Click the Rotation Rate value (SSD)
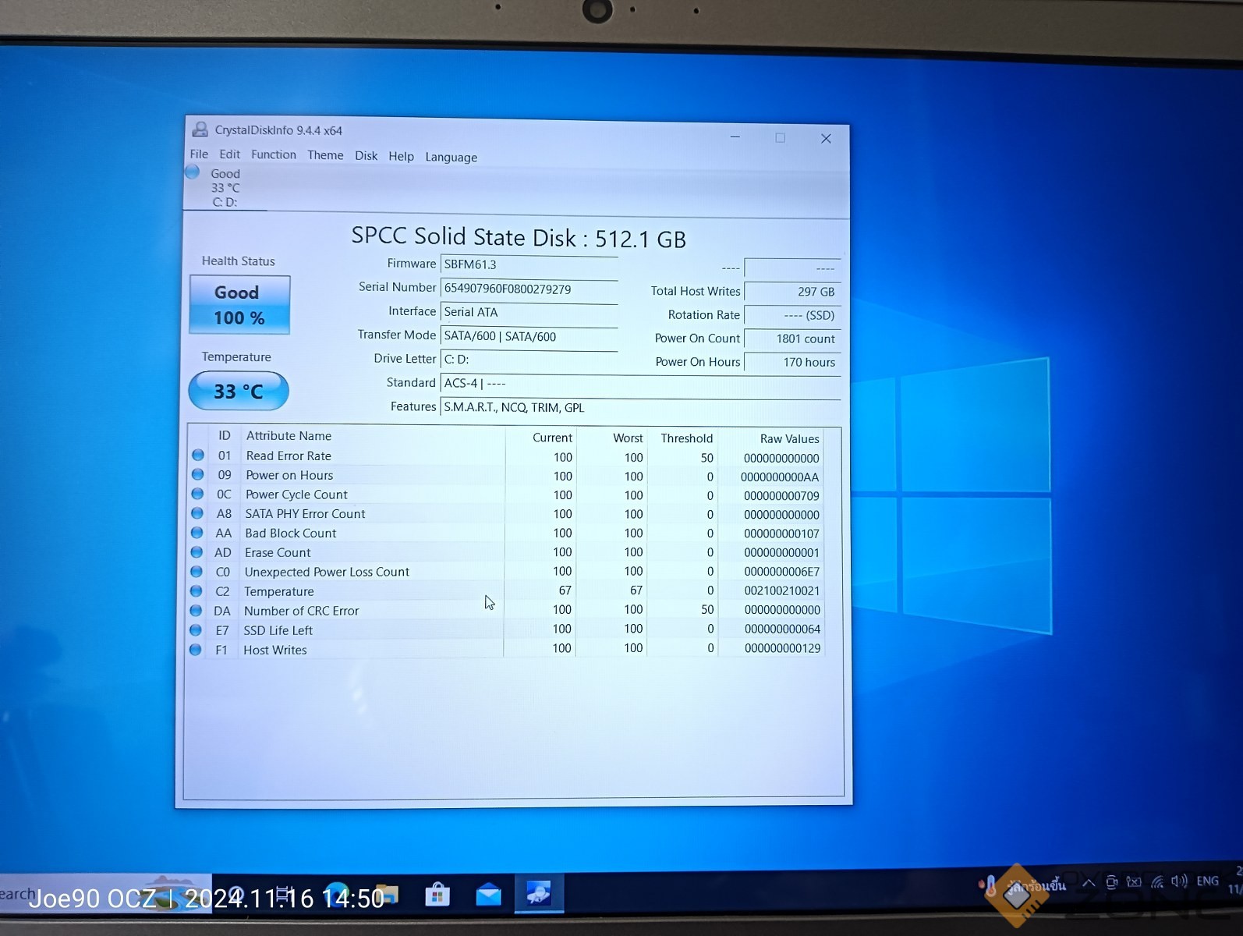 click(791, 315)
